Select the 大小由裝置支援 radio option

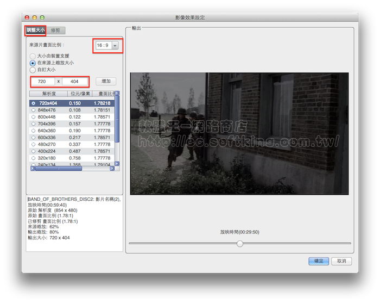click(x=33, y=56)
